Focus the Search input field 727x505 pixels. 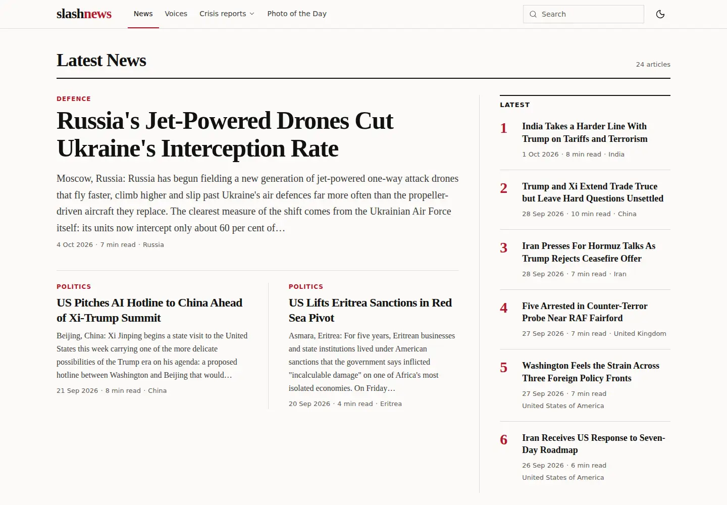point(583,14)
